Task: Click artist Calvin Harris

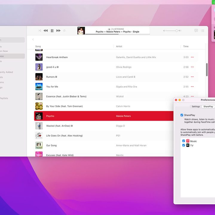Action: coord(123,106)
